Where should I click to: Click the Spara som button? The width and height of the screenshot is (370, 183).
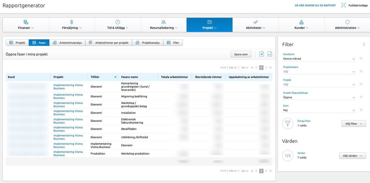(241, 54)
